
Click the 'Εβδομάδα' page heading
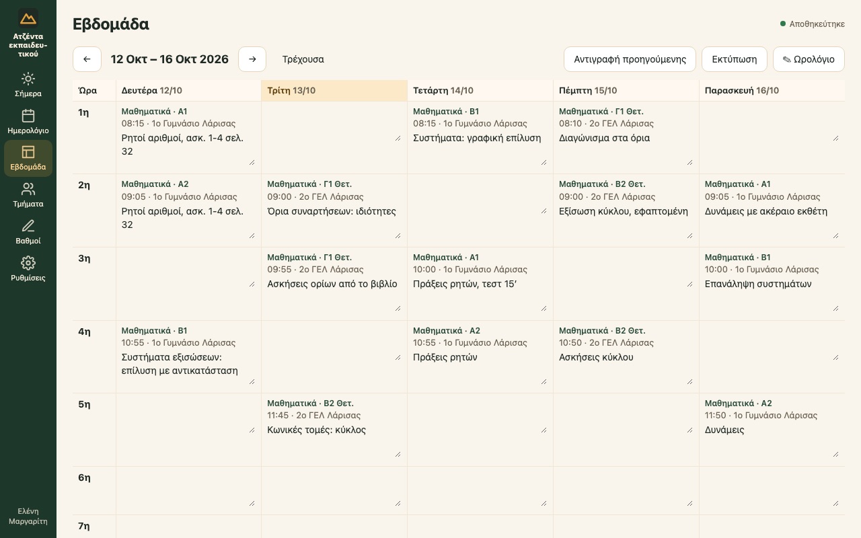pyautogui.click(x=111, y=24)
